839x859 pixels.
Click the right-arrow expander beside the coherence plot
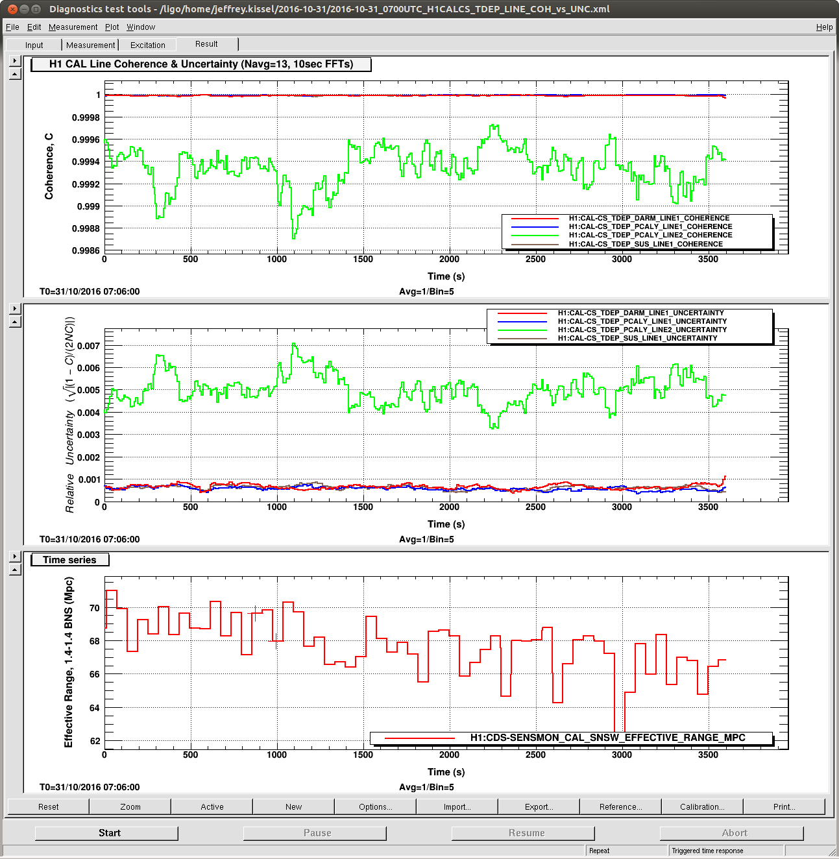click(16, 61)
